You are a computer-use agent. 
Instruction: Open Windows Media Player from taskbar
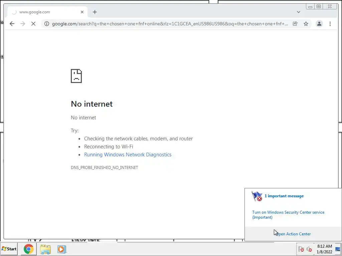62,249
